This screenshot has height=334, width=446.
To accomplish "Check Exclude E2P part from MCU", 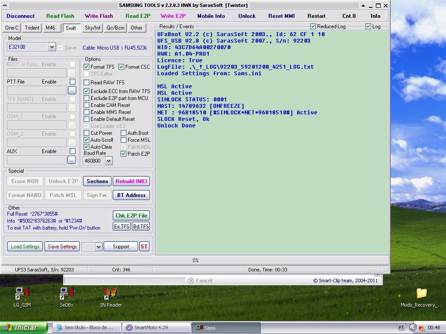I will click(x=87, y=98).
